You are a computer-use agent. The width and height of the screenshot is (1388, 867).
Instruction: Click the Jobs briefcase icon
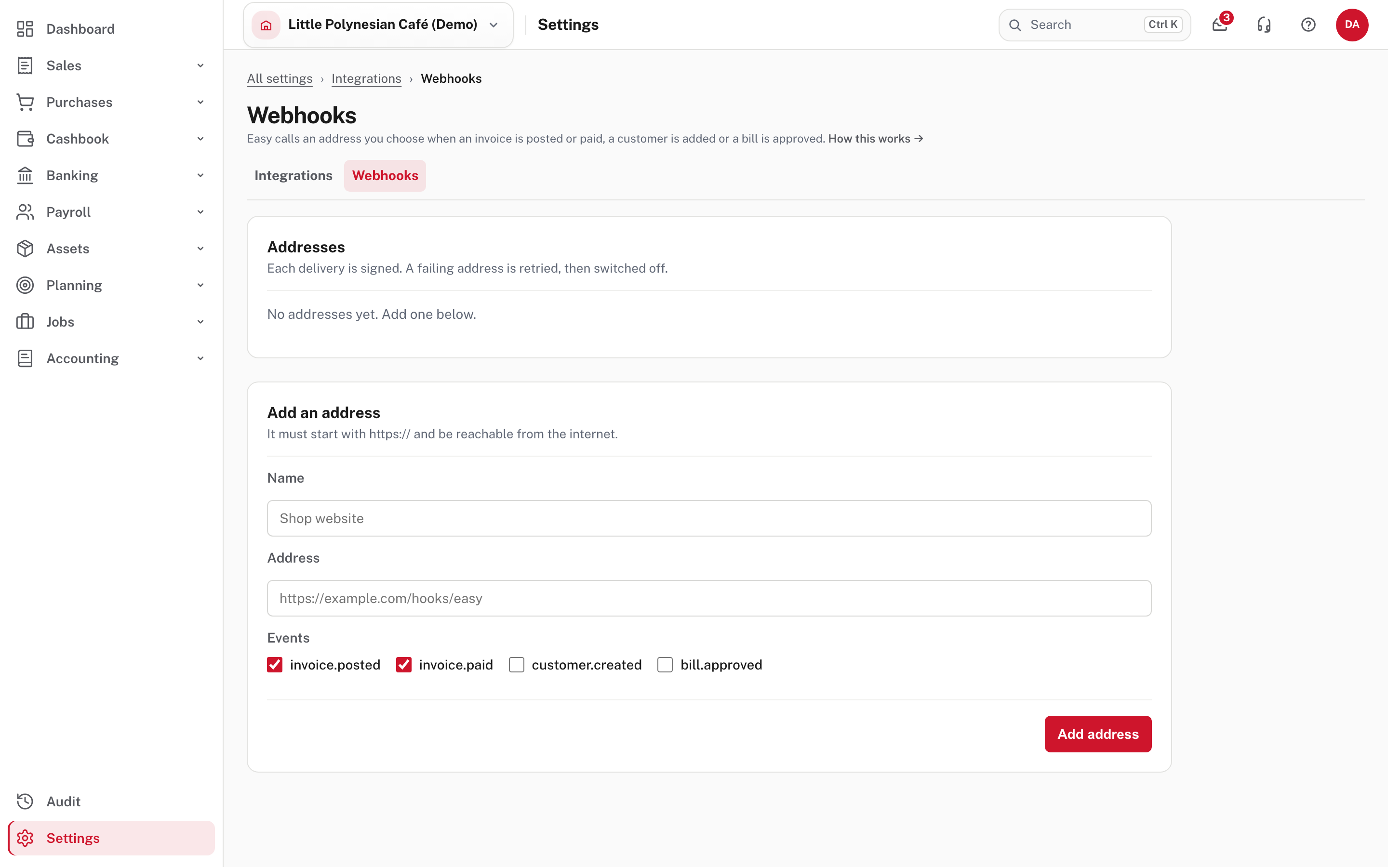[25, 322]
